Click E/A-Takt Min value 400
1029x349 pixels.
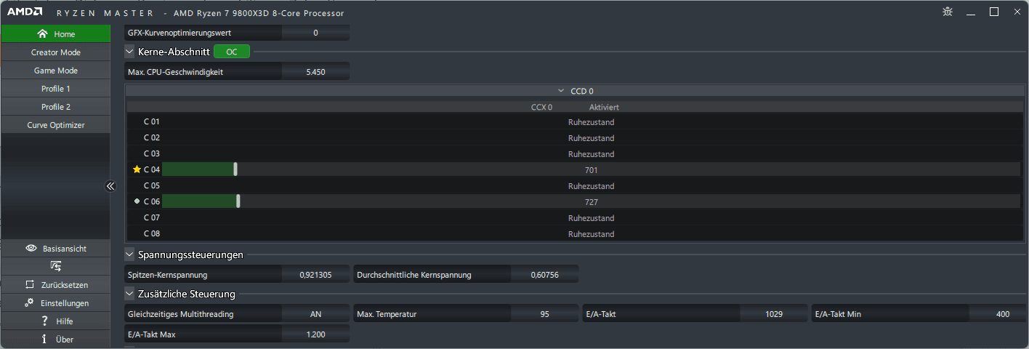coord(1002,314)
